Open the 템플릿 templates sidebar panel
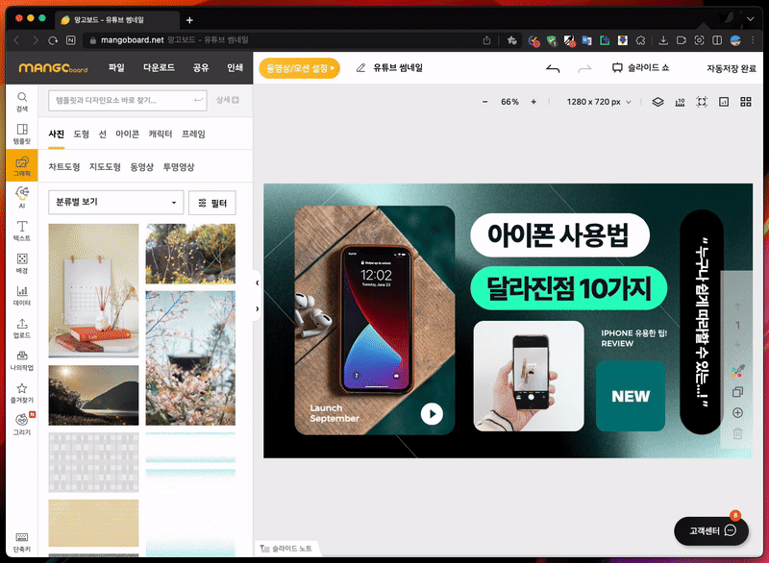769x563 pixels. [x=22, y=134]
